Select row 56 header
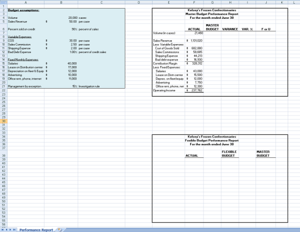Screen dimensions: 300x232 (x=3, y=224)
